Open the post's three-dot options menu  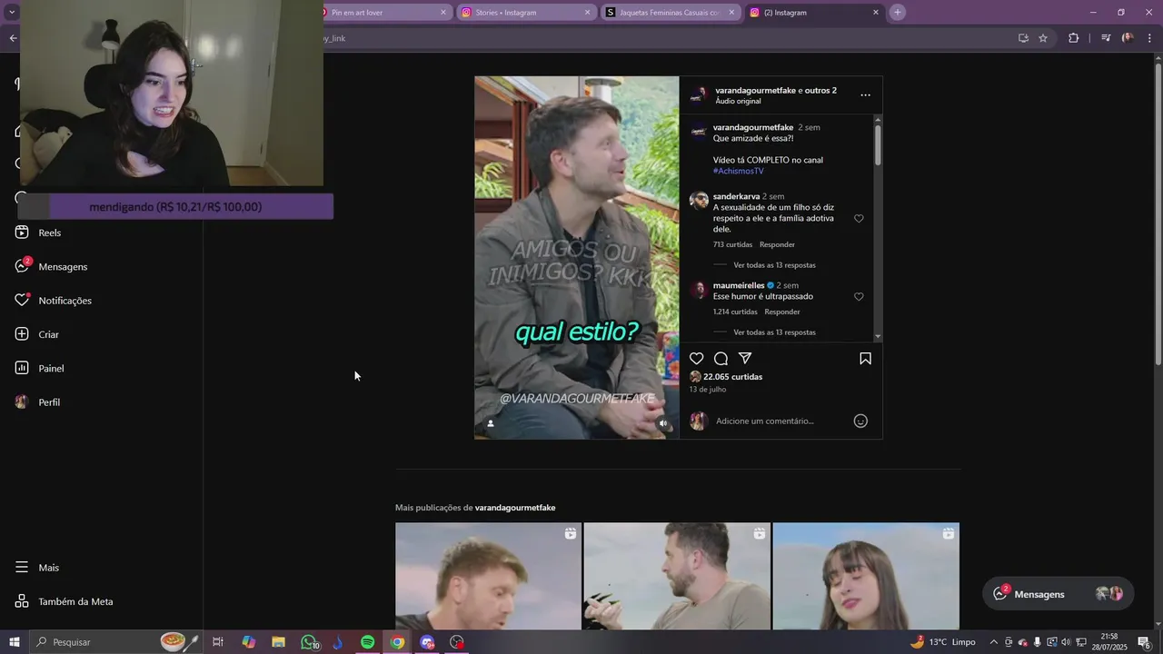point(865,95)
